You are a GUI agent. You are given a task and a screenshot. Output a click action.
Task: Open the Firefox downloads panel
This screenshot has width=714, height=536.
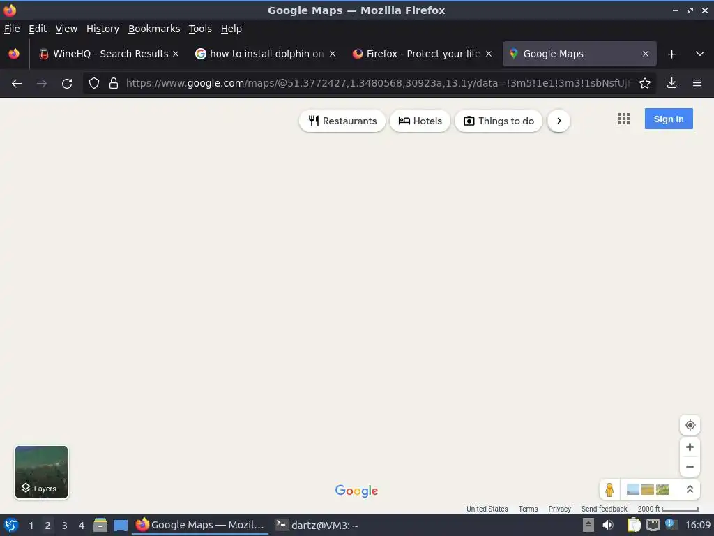pyautogui.click(x=671, y=83)
